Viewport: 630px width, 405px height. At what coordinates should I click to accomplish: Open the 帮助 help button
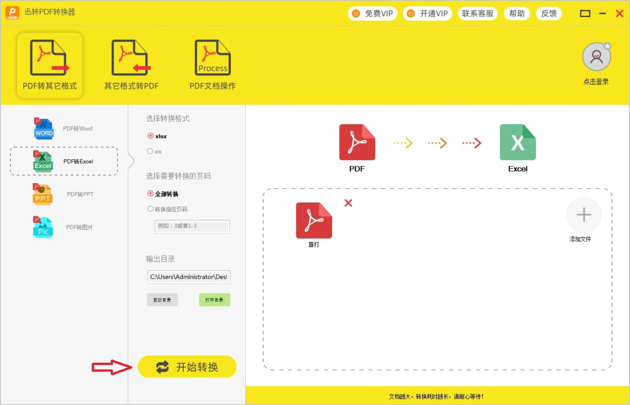point(517,14)
